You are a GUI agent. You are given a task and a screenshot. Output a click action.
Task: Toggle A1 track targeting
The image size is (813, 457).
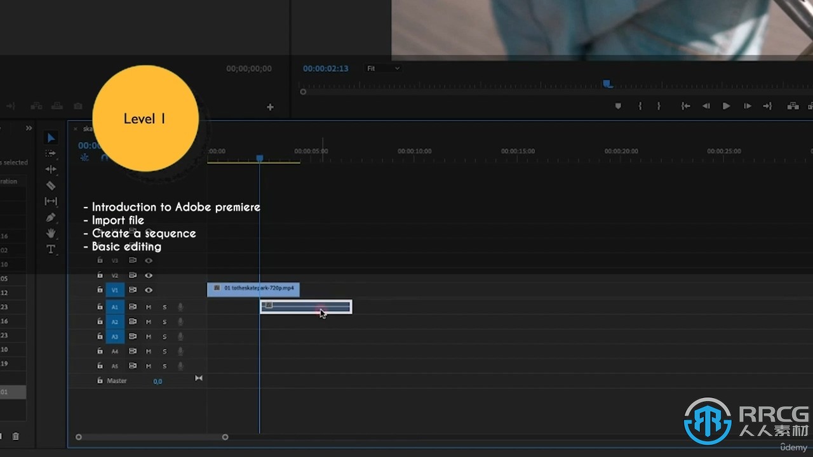click(x=115, y=307)
